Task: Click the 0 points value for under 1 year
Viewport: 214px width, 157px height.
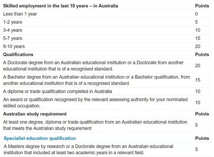Action: coord(196,14)
